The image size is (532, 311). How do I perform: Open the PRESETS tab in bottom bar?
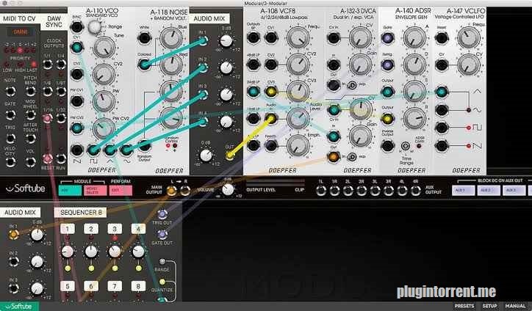tap(464, 306)
